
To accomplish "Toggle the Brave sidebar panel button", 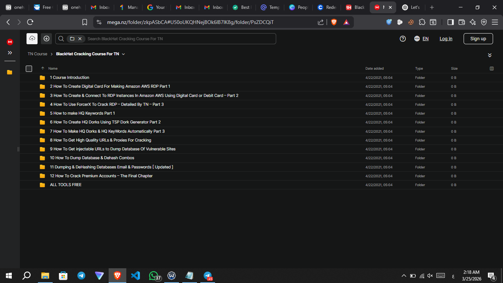I will point(450,22).
